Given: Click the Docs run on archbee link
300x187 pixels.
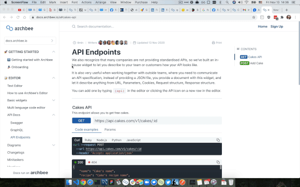Looking at the screenshot, I should [x=31, y=172].
